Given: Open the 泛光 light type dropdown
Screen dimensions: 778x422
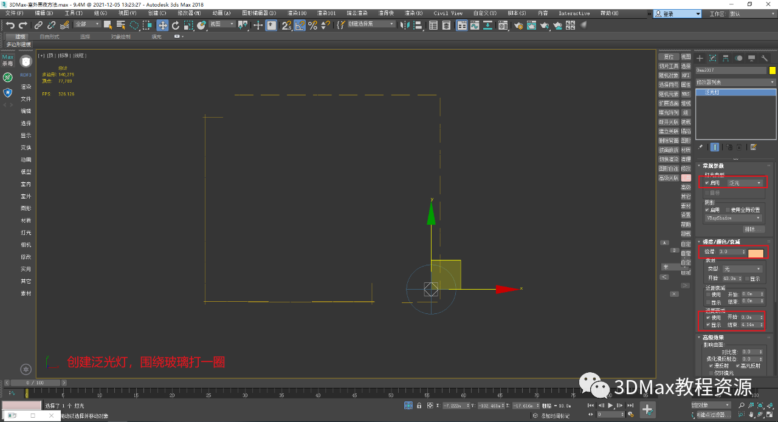Looking at the screenshot, I should coord(743,183).
